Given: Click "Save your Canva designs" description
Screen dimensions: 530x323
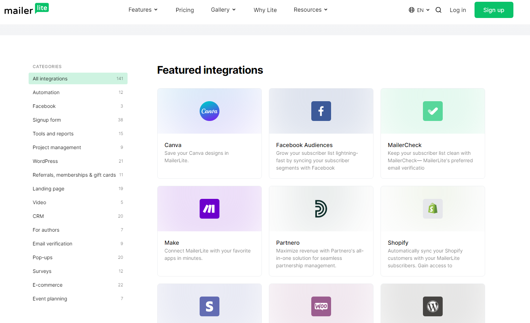Looking at the screenshot, I should pyautogui.click(x=196, y=157).
